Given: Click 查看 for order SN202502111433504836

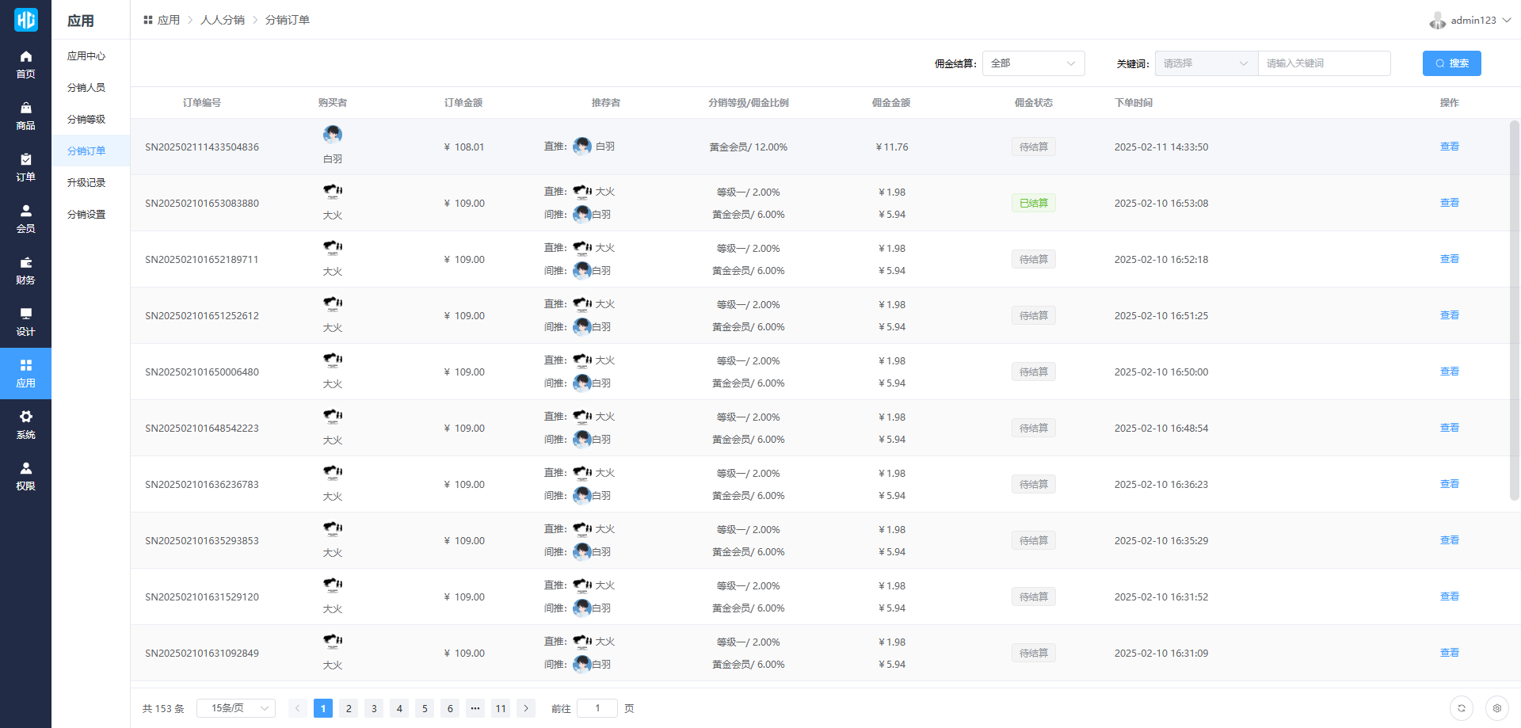Looking at the screenshot, I should tap(1449, 147).
